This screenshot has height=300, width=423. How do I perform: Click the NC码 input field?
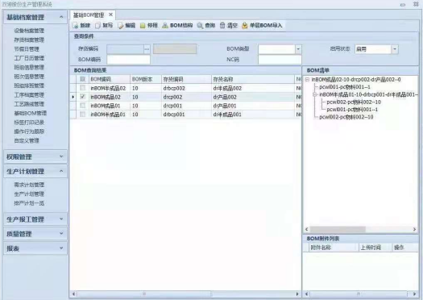coord(280,60)
